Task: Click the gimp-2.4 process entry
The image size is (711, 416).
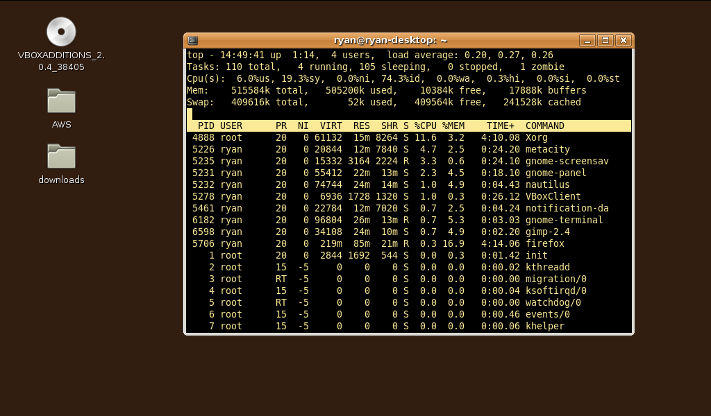Action: [x=547, y=232]
